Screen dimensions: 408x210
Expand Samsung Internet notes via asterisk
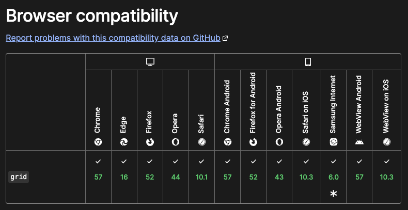[x=334, y=193]
